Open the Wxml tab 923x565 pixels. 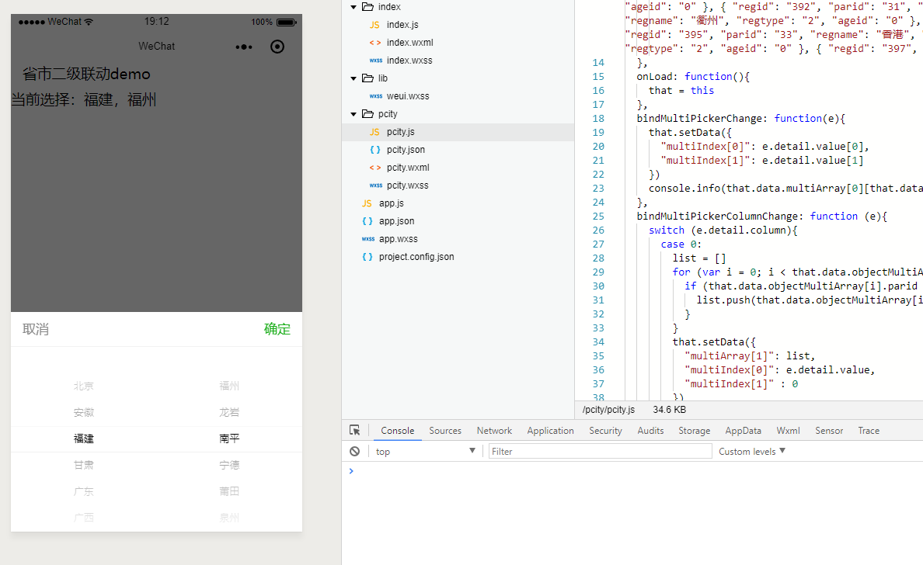click(x=788, y=431)
